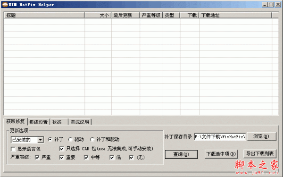Click the 下载 column header
283x177 pixels.
189,15
